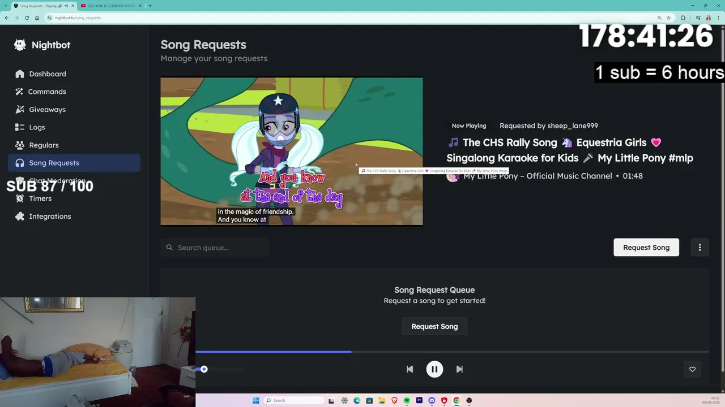Open the site information icon in address bar
Image resolution: width=725 pixels, height=407 pixels.
tap(50, 18)
